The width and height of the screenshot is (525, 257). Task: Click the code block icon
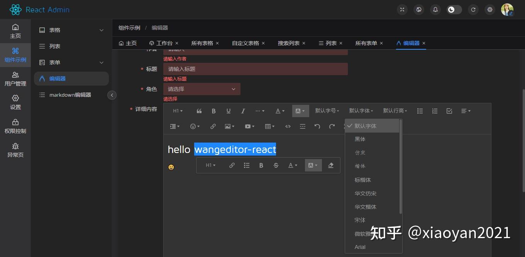(288, 126)
